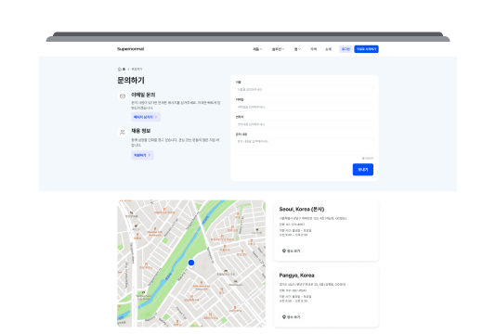Open the 소개 nav menu item

point(329,49)
